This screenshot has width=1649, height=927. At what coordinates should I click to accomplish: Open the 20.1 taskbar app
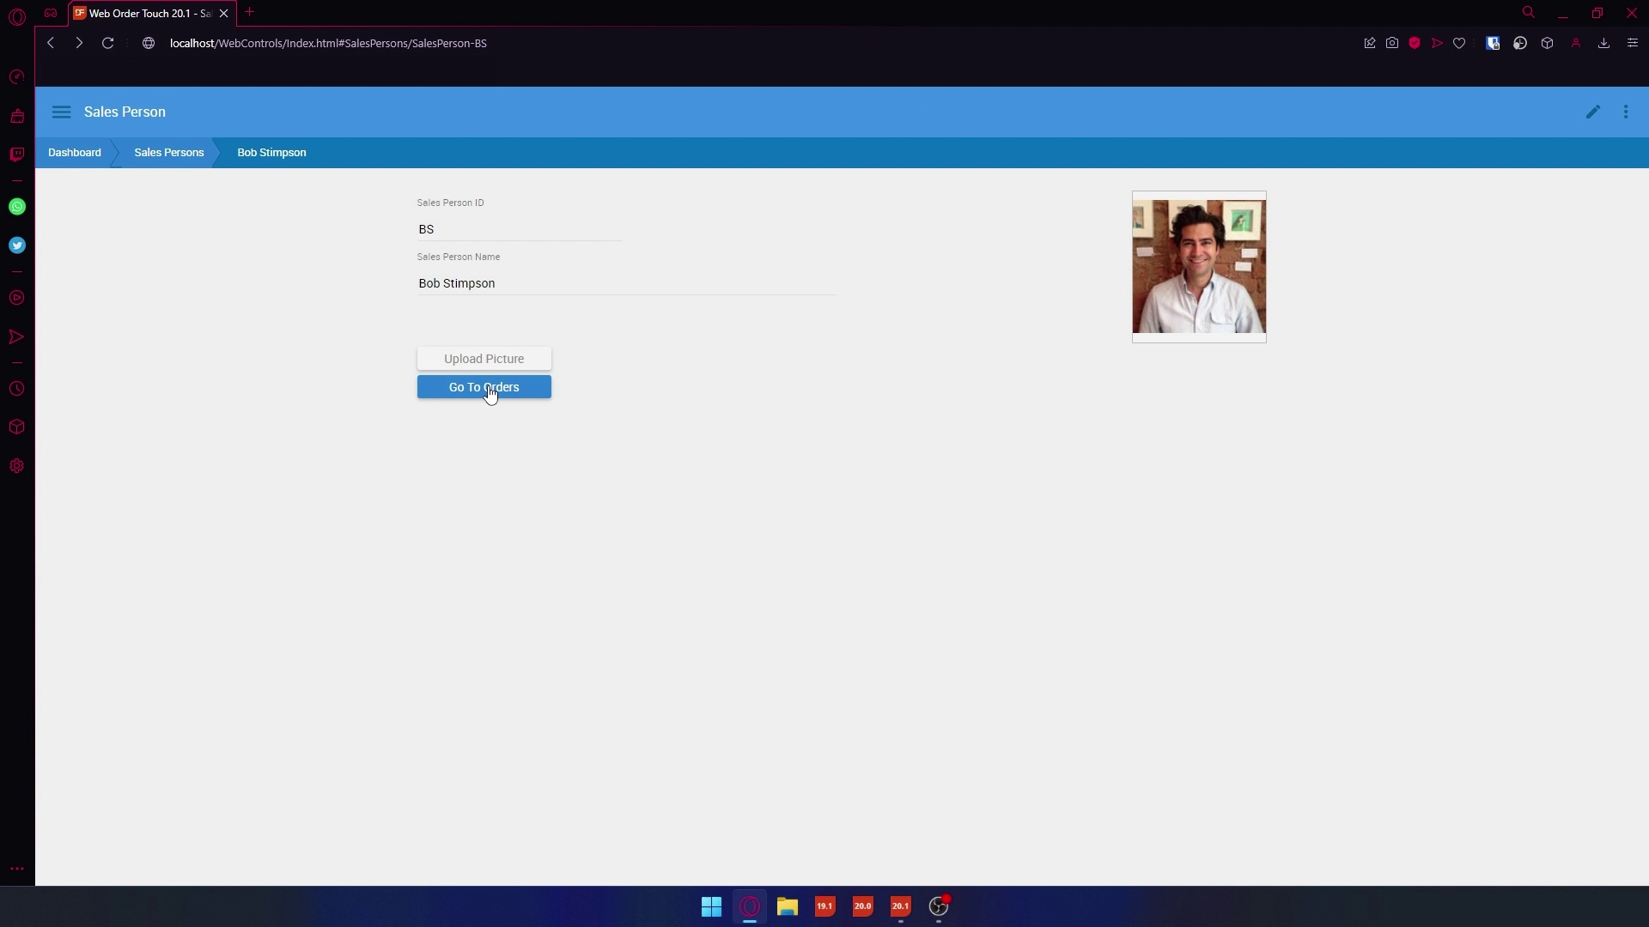(901, 906)
